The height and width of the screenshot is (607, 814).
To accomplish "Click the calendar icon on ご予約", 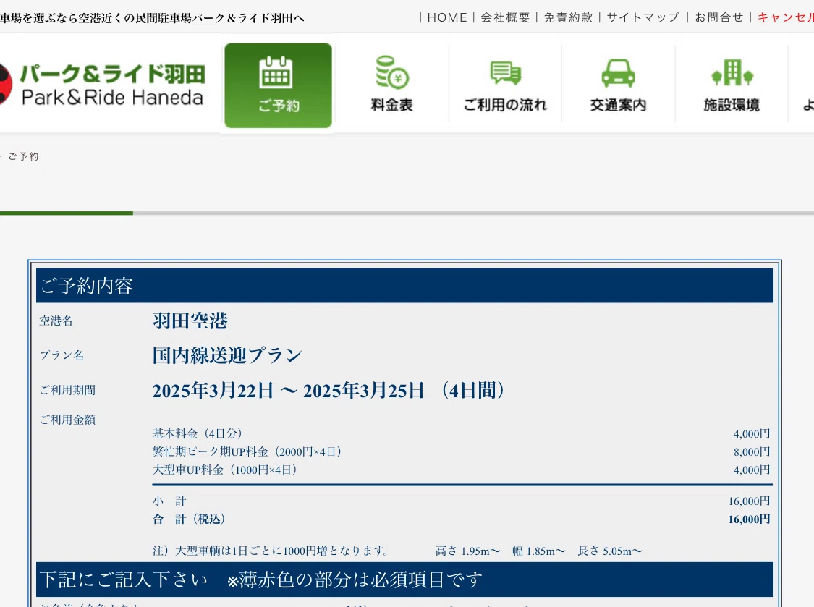I will coord(276,72).
